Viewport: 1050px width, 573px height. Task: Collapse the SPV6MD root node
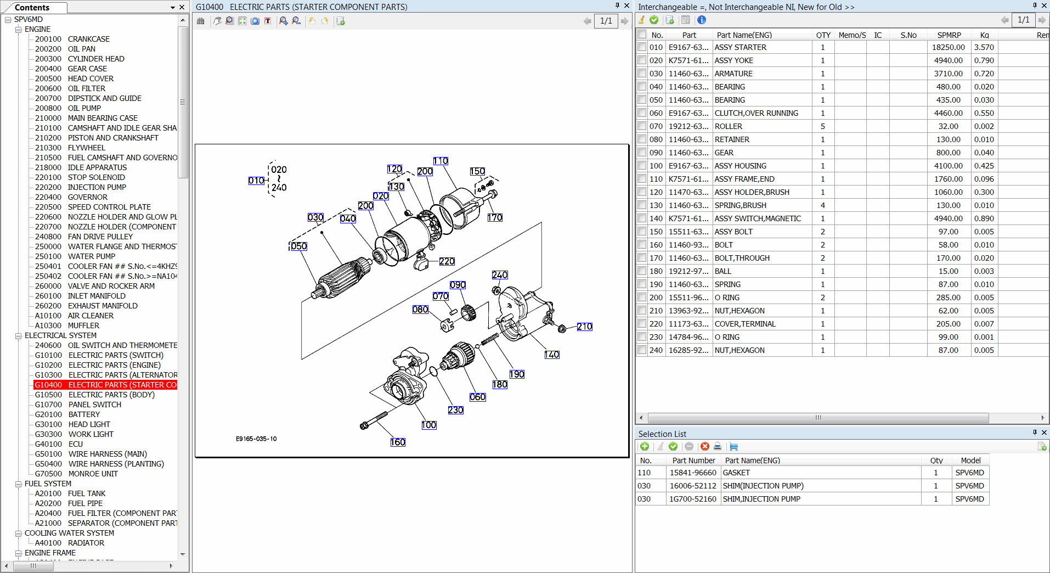(8, 19)
